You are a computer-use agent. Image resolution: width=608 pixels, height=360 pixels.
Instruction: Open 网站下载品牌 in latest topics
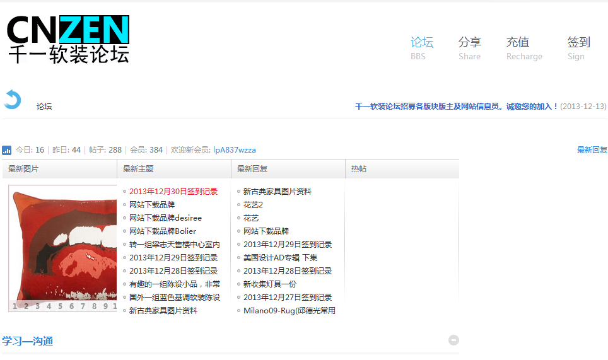click(x=152, y=205)
